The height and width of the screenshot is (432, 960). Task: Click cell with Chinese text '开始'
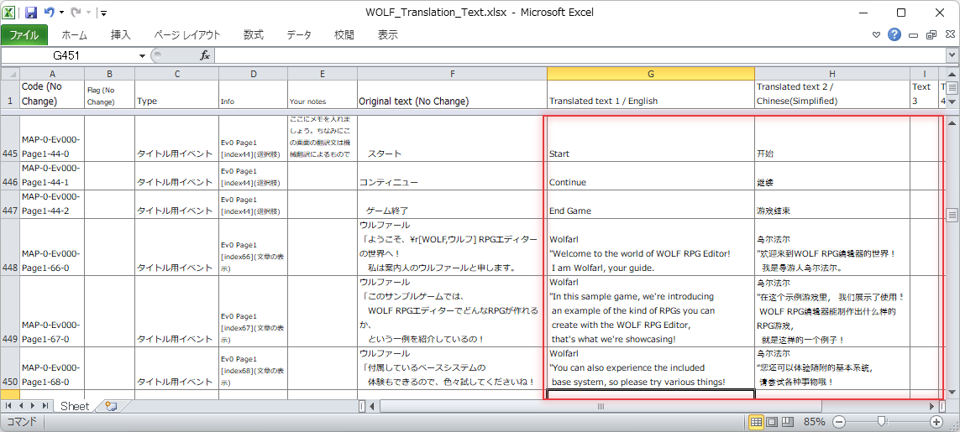pos(832,138)
